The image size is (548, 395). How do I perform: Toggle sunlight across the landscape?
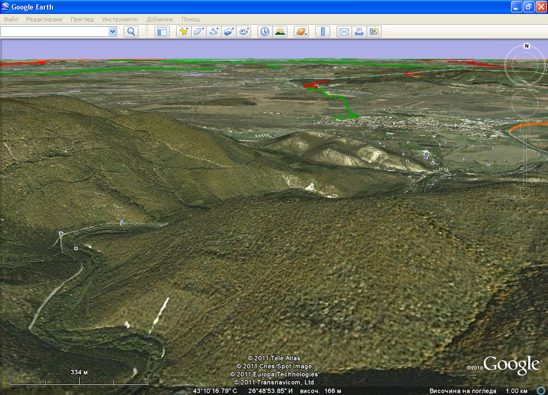point(280,32)
